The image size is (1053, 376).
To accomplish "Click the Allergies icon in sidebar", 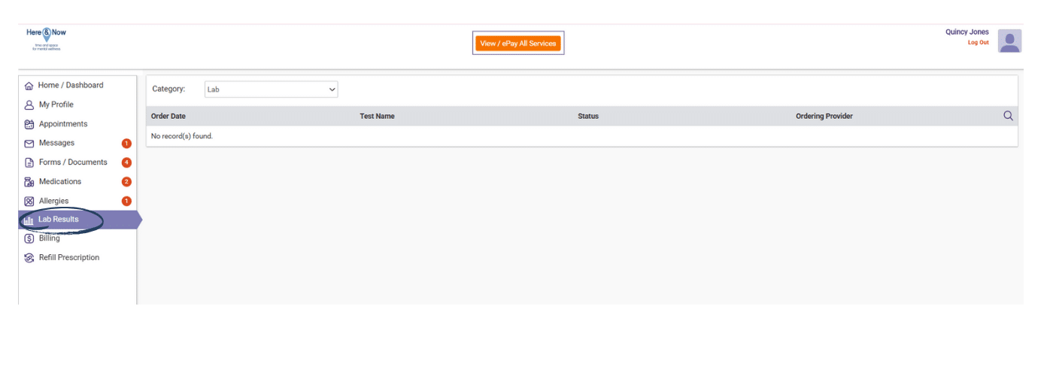I will (29, 202).
